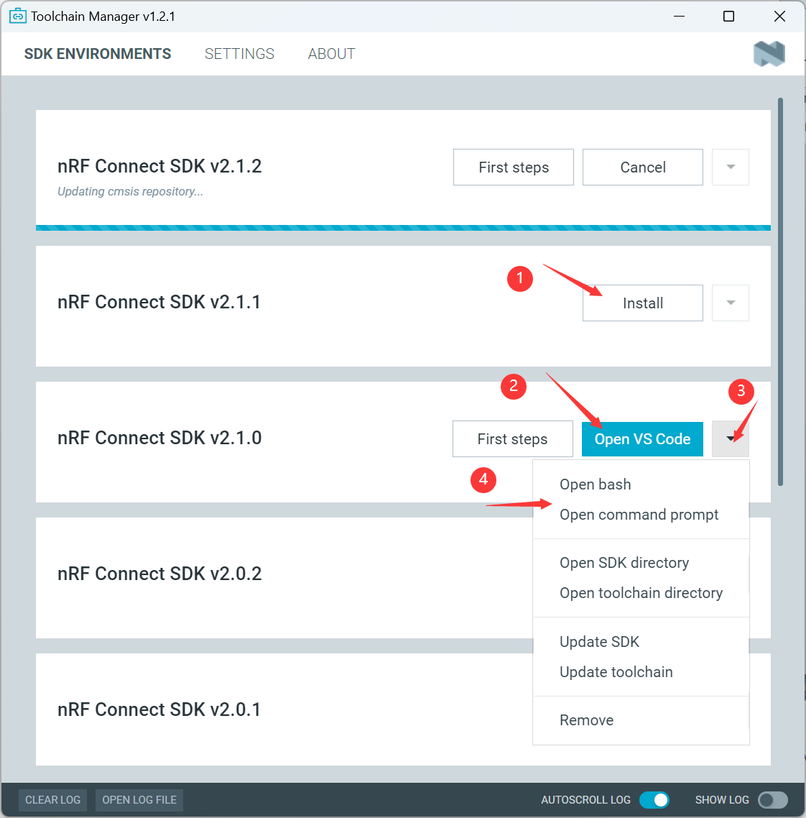The height and width of the screenshot is (818, 806).
Task: Open VS Code for SDK v2.1.0
Action: click(x=642, y=438)
